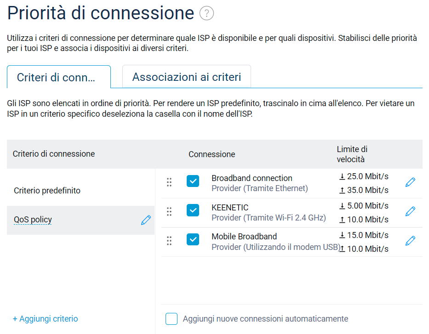The image size is (429, 334).
Task: Click the KEENETIC connection name
Action: [x=230, y=208]
